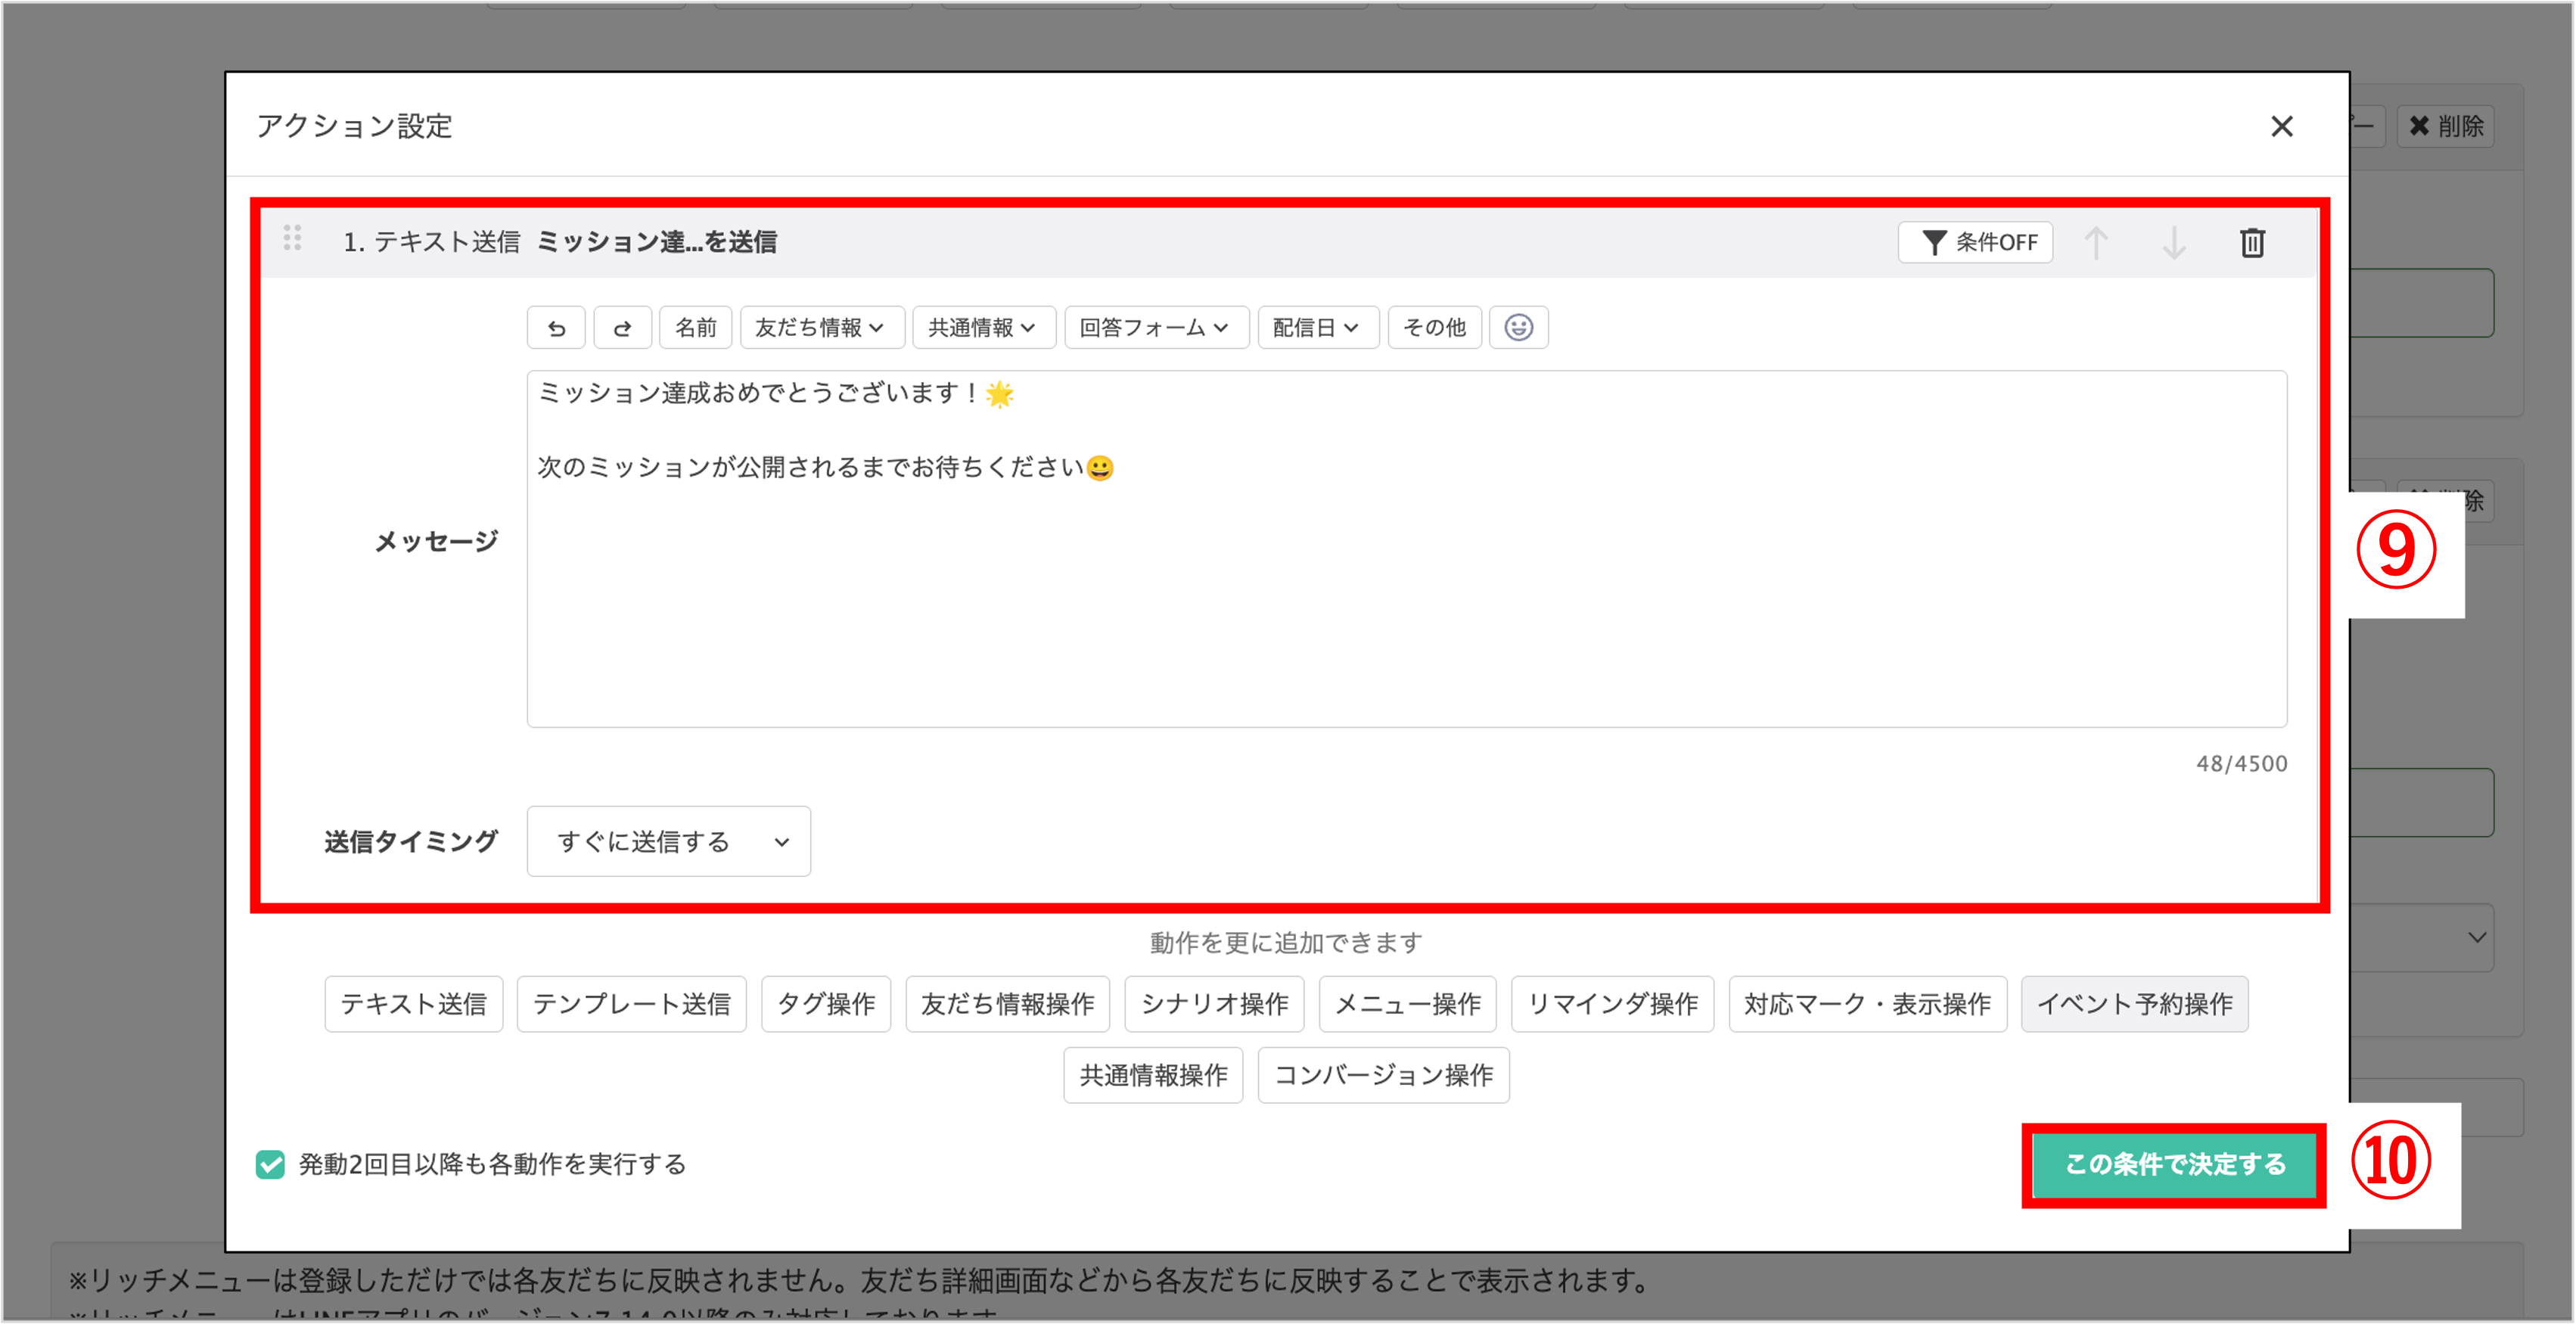This screenshot has width=2576, height=1324.
Task: Toggle the 条件OFF filter button
Action: (x=1975, y=243)
